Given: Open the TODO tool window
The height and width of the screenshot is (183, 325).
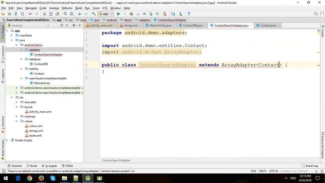Looking at the screenshot, I should click(x=67, y=166).
